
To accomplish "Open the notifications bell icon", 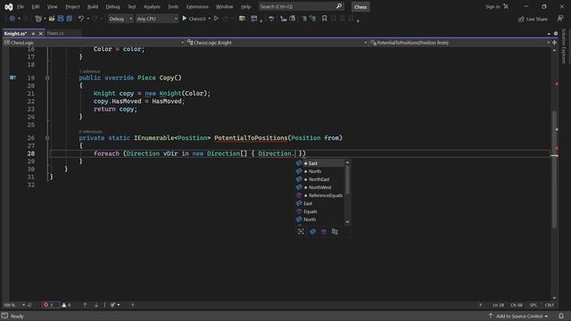I will pos(561,316).
